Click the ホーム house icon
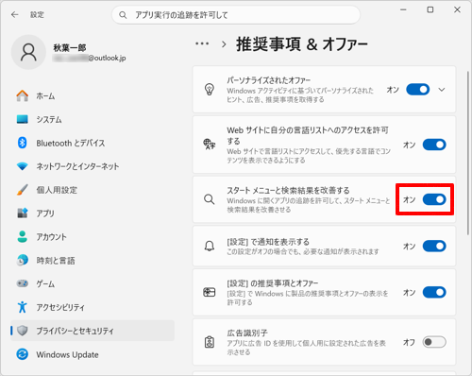 coord(23,95)
